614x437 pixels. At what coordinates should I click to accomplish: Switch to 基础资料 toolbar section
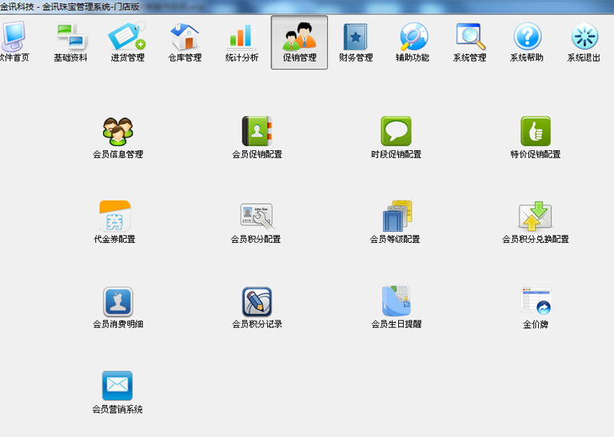71,42
